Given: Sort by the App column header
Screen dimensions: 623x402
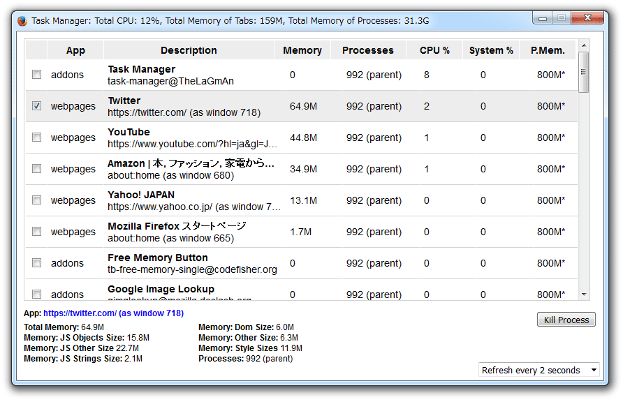Looking at the screenshot, I should (x=75, y=50).
